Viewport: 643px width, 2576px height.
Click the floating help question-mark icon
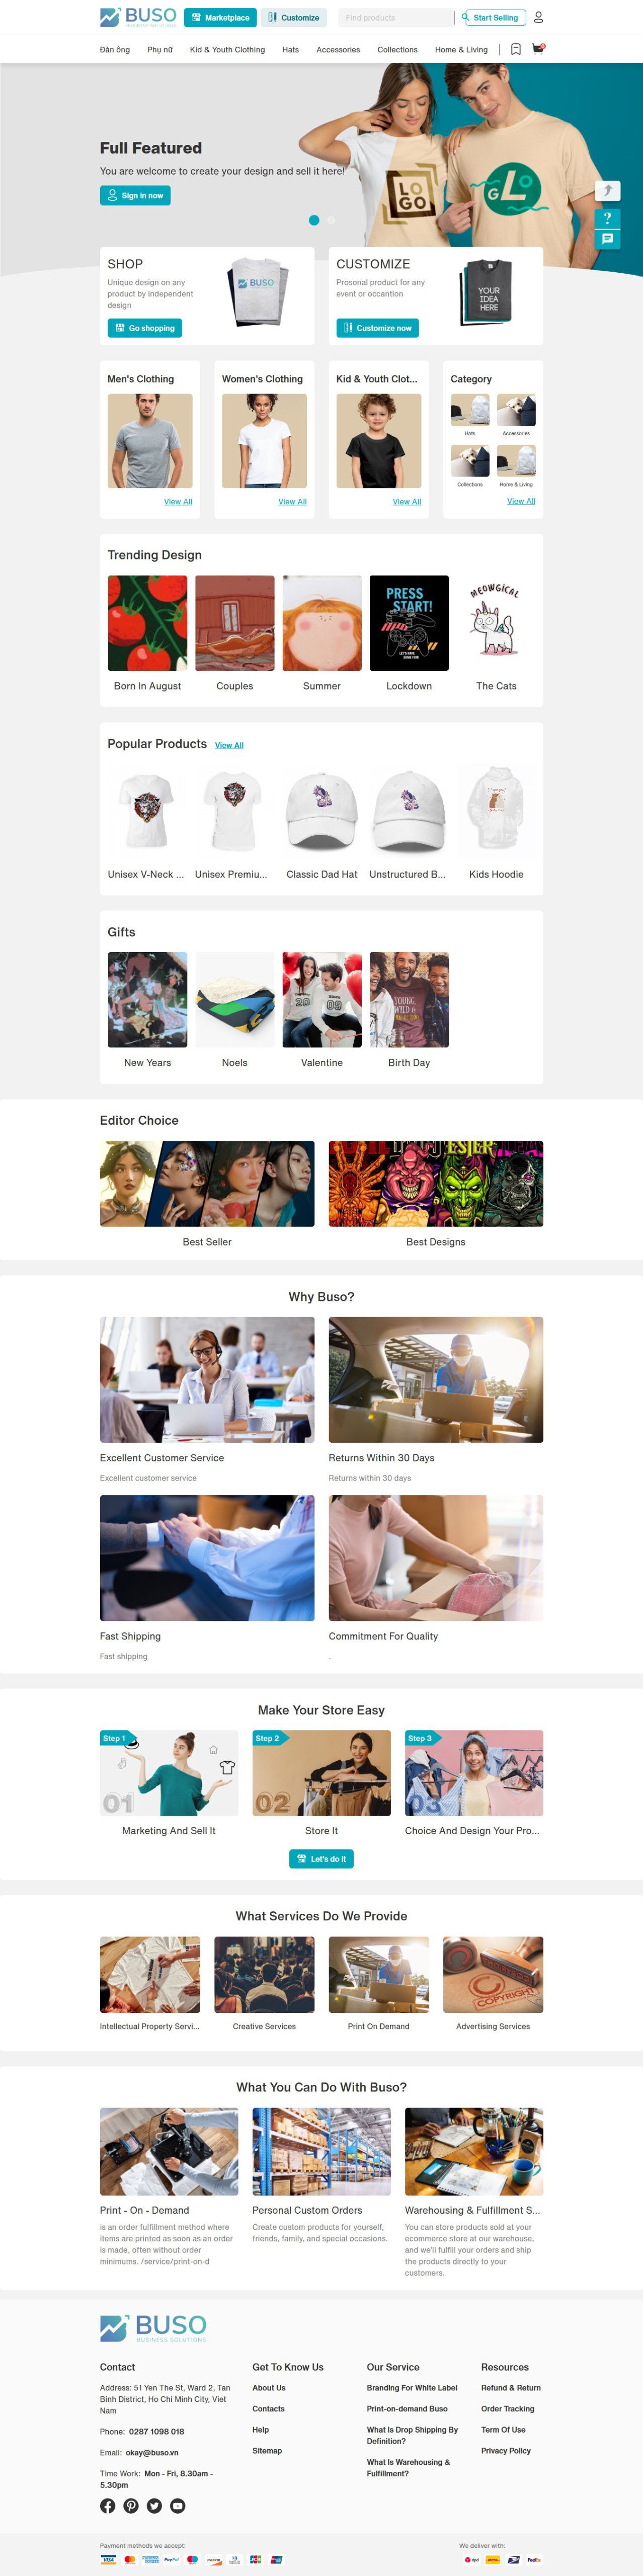(x=607, y=217)
